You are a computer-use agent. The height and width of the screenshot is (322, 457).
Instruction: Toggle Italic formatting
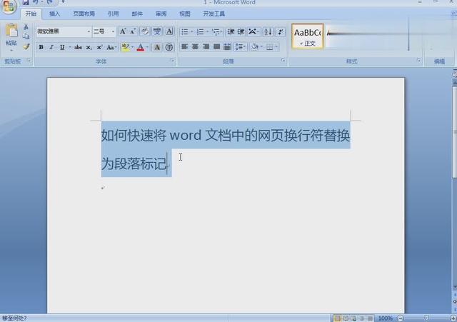[x=51, y=47]
